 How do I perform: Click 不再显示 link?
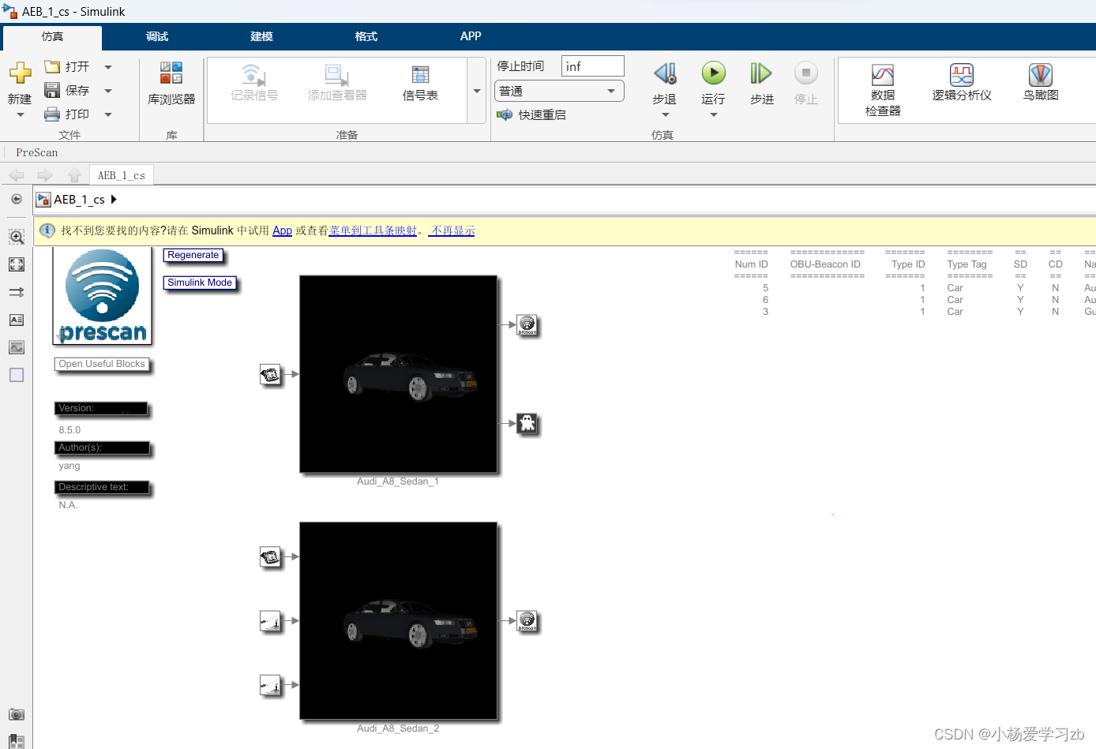(453, 230)
